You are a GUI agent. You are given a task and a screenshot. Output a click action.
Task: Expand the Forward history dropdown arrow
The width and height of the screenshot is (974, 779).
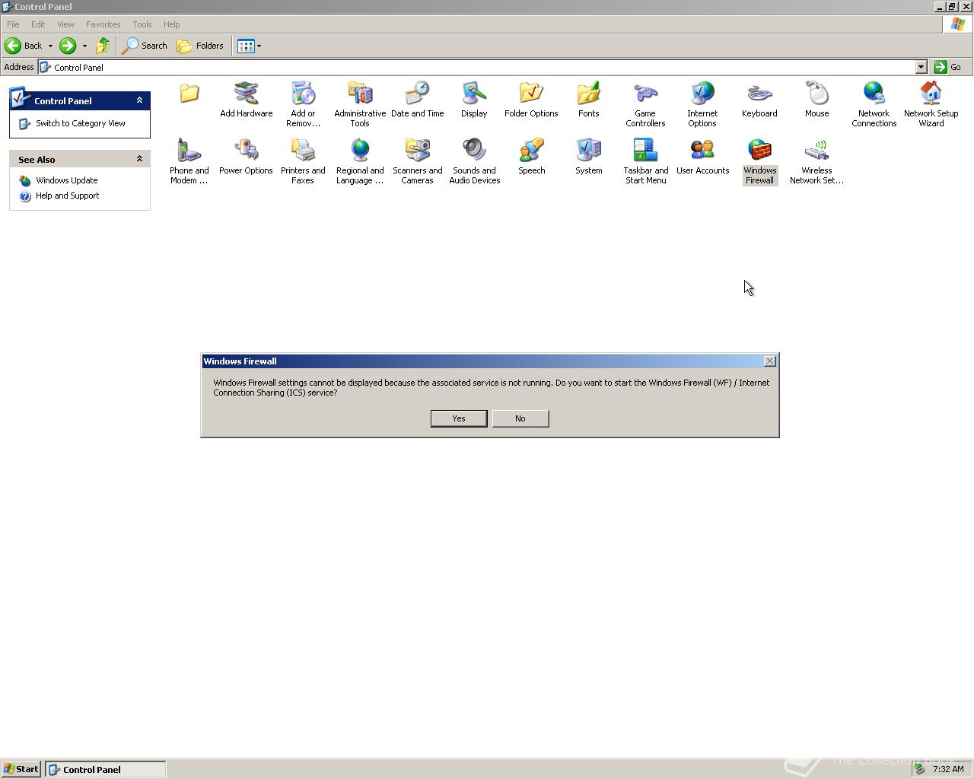point(84,46)
